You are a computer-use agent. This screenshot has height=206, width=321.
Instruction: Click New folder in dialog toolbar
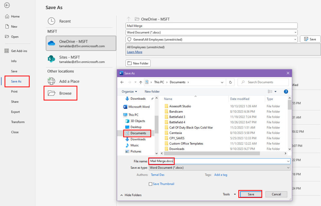pos(152,92)
